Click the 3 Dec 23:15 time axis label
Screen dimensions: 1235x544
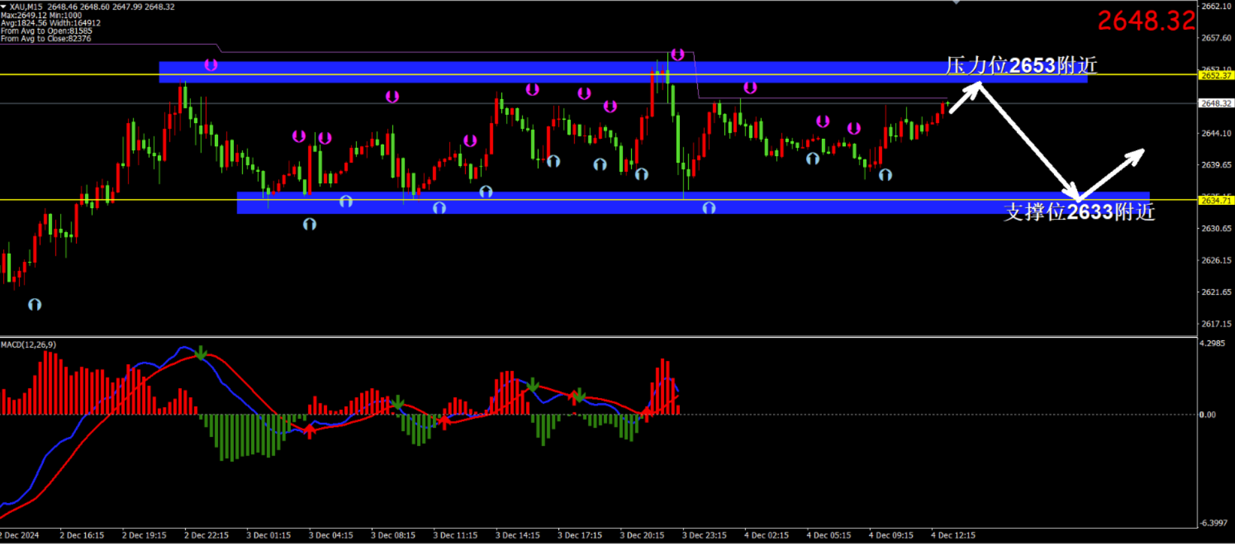coord(704,535)
